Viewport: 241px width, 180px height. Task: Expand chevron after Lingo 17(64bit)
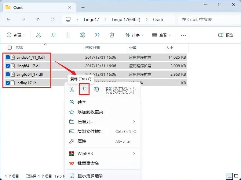coord(147,19)
